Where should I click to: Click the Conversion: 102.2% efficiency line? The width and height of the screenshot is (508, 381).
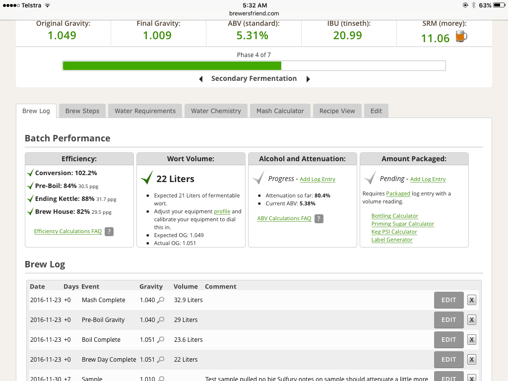click(x=66, y=173)
